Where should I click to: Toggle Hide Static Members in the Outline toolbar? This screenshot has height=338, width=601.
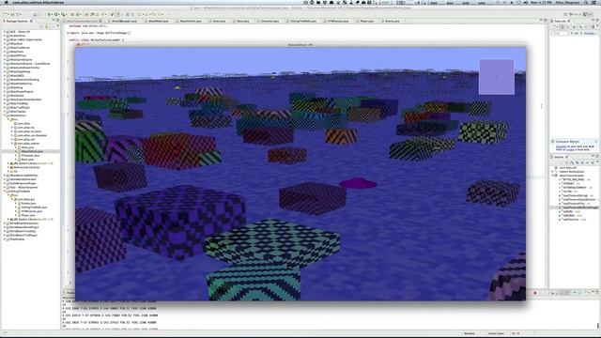582,162
